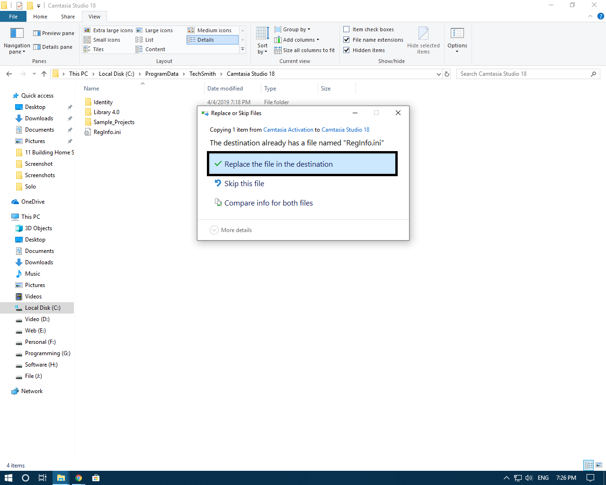Open the Sort by menu
This screenshot has width=606, height=485.
coord(263,41)
